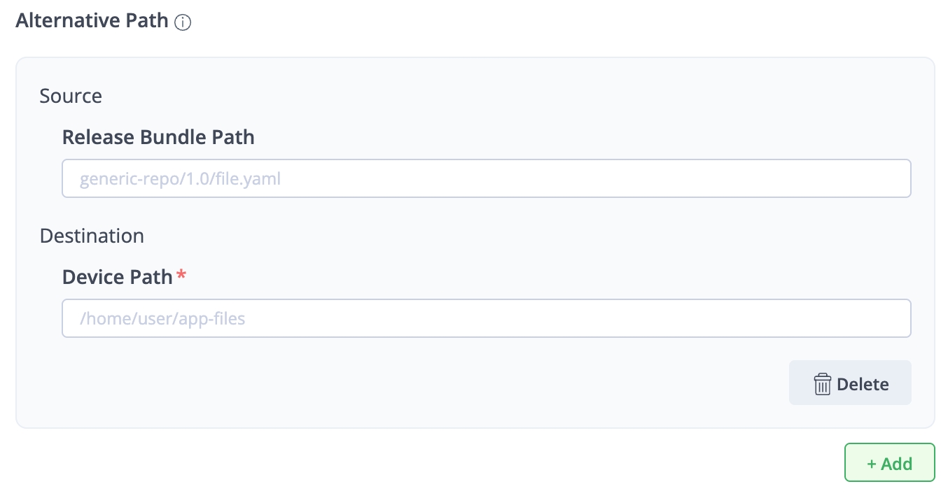Click the word Add in the green button
Screen dimensions: 948x498
click(896, 464)
